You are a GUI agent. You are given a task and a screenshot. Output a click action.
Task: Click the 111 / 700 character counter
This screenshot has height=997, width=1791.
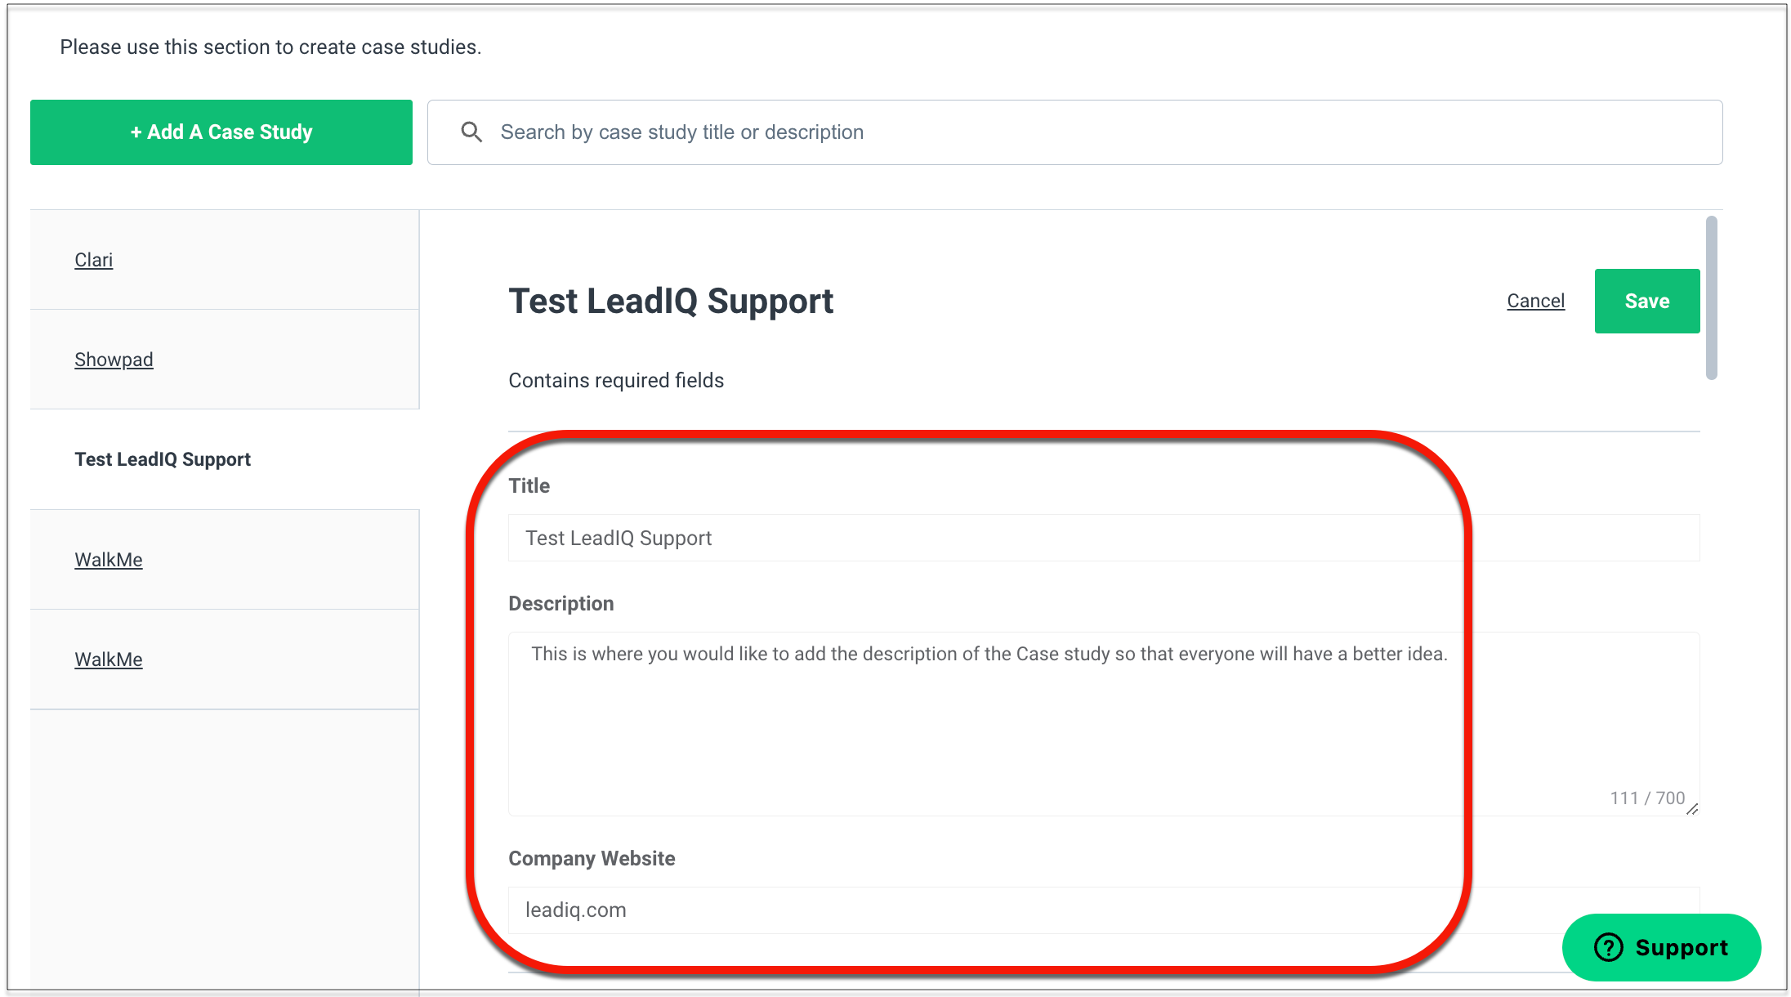tap(1647, 798)
